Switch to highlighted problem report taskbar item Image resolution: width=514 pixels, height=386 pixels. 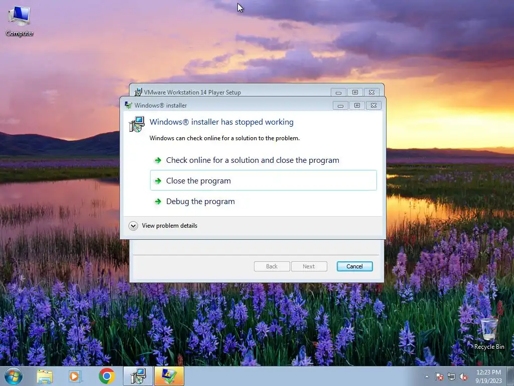(x=169, y=376)
